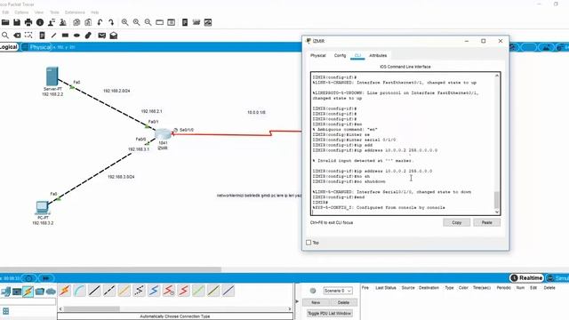The height and width of the screenshot is (320, 569).
Task: Switch to Logical workspace view
Action: tap(9, 47)
